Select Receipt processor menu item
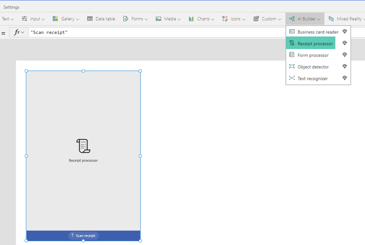The width and height of the screenshot is (365, 245). (x=318, y=43)
